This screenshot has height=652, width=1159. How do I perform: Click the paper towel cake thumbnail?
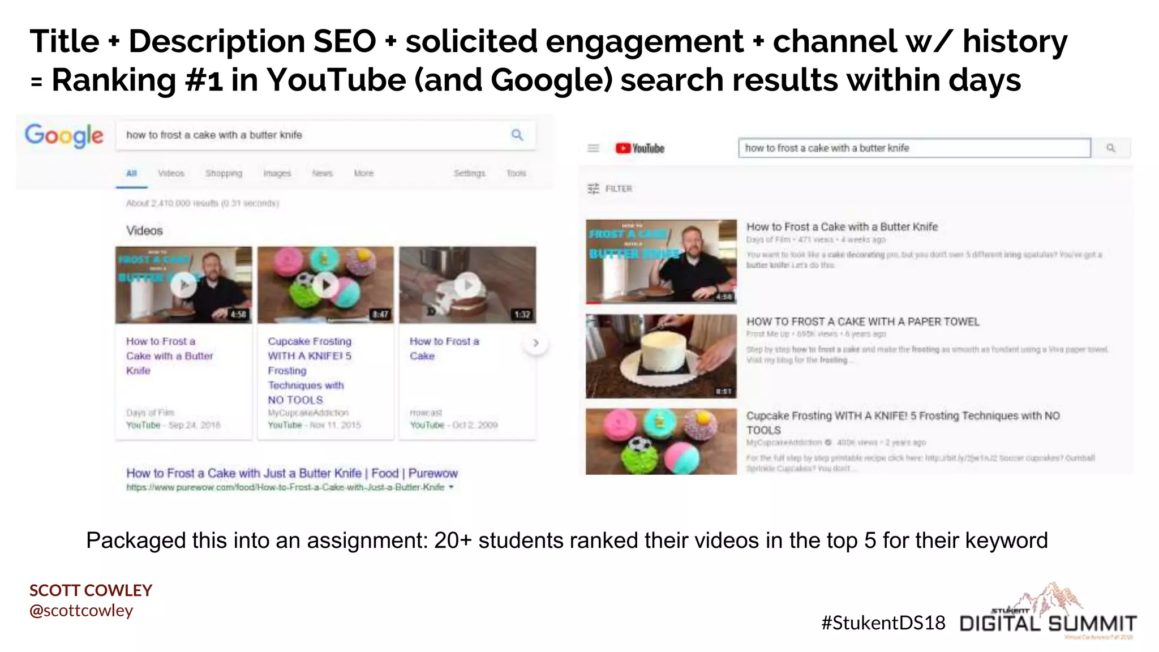coord(661,356)
